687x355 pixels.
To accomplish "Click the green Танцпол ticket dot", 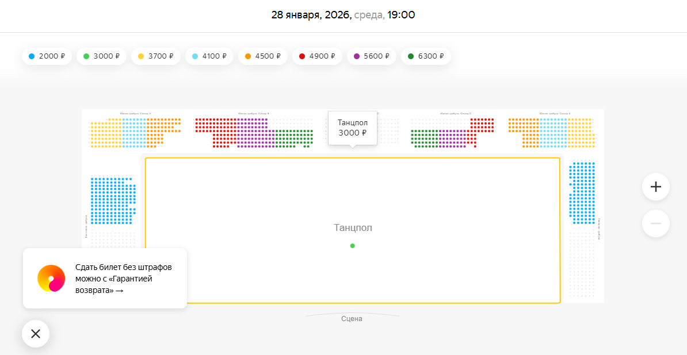I will point(353,246).
